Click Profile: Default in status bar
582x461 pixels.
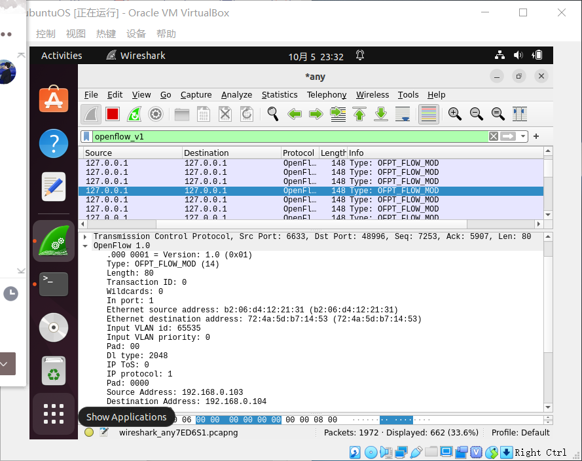coord(520,433)
